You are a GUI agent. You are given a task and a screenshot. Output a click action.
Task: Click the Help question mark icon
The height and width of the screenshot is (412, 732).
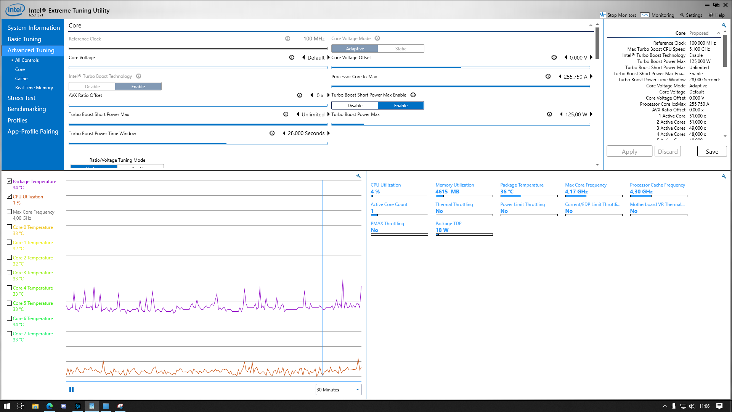point(711,15)
